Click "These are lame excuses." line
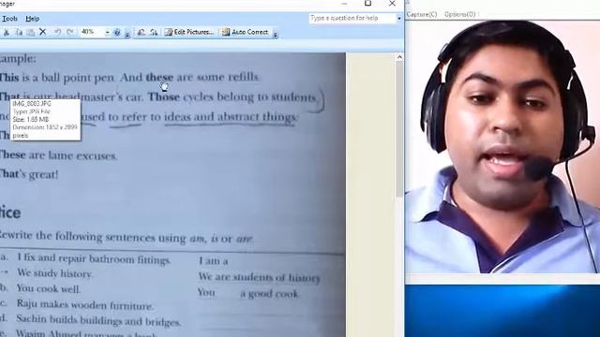600x337 pixels. 58,155
